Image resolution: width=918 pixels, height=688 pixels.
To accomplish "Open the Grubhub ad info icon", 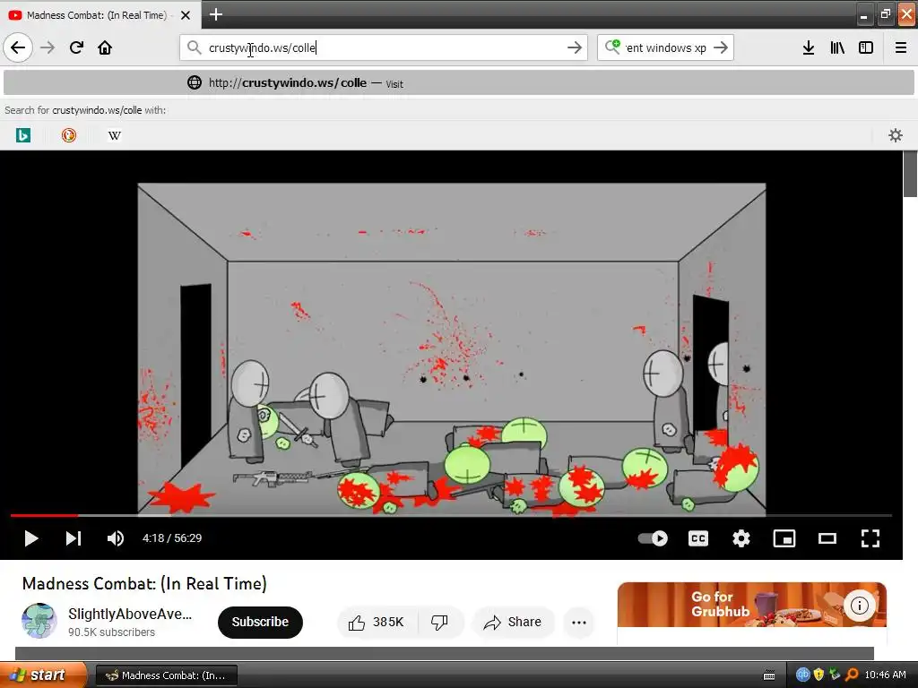I will tap(859, 605).
